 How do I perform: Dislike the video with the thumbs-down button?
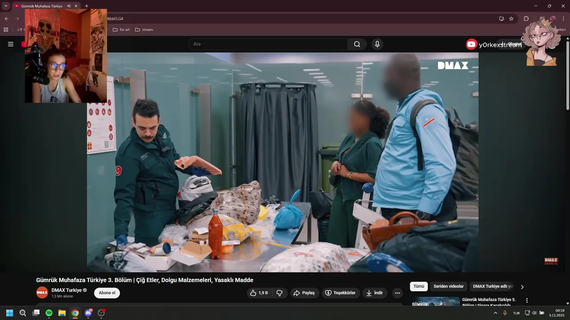pyautogui.click(x=280, y=293)
